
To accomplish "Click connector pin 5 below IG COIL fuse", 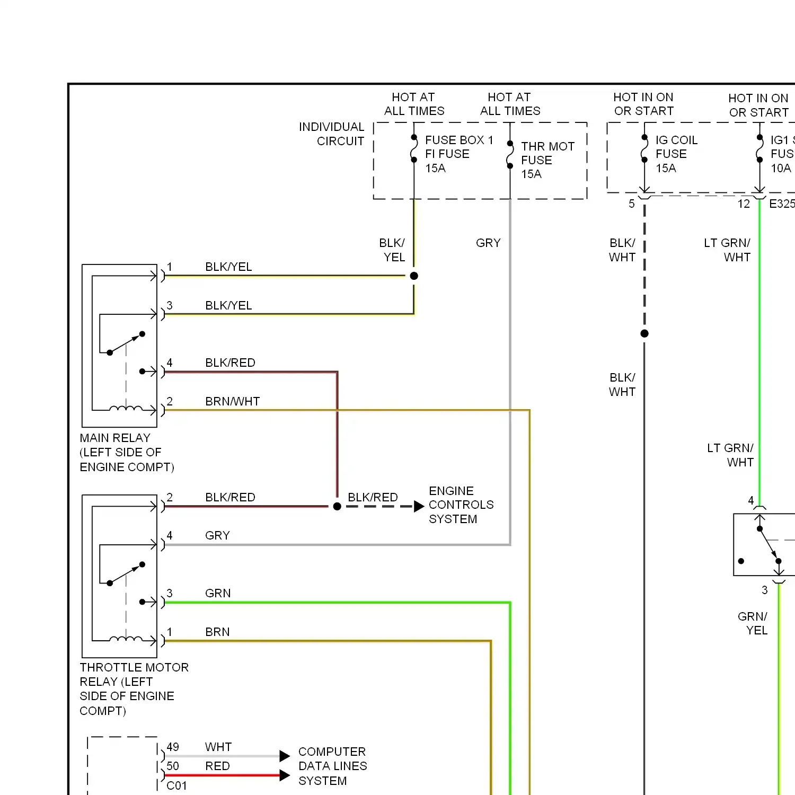I will (631, 204).
